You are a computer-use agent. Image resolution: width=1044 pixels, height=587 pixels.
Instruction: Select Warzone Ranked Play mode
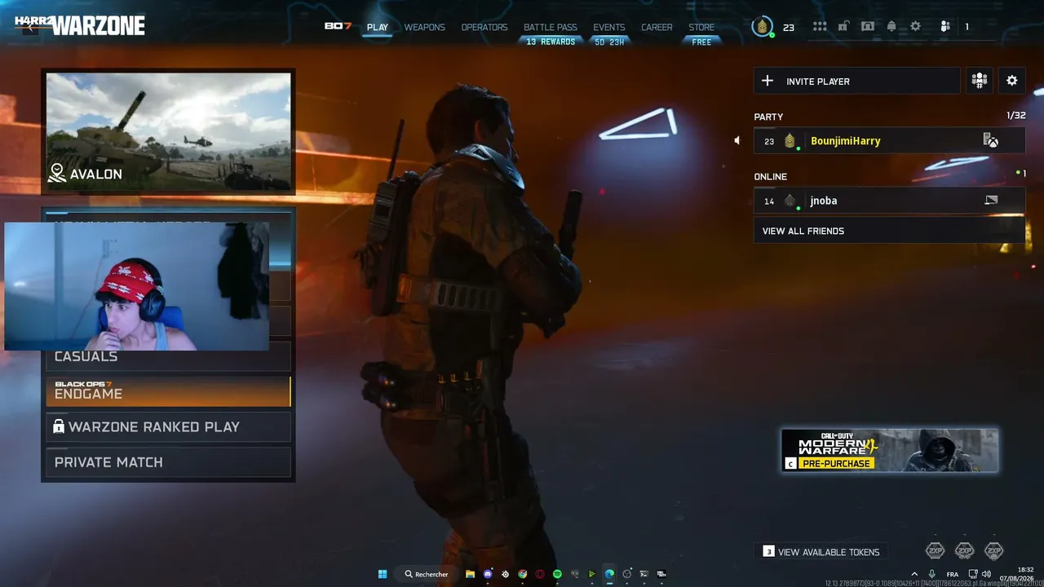coord(168,426)
